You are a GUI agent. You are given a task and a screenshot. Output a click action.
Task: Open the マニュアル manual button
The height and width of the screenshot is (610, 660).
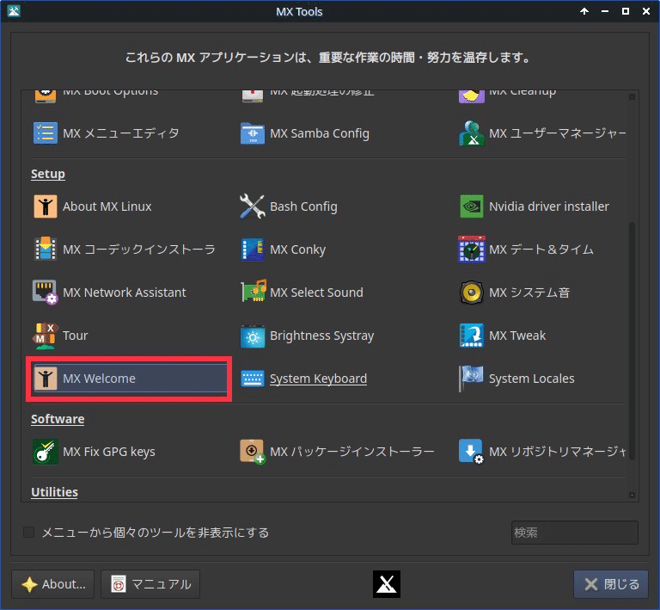pos(150,584)
